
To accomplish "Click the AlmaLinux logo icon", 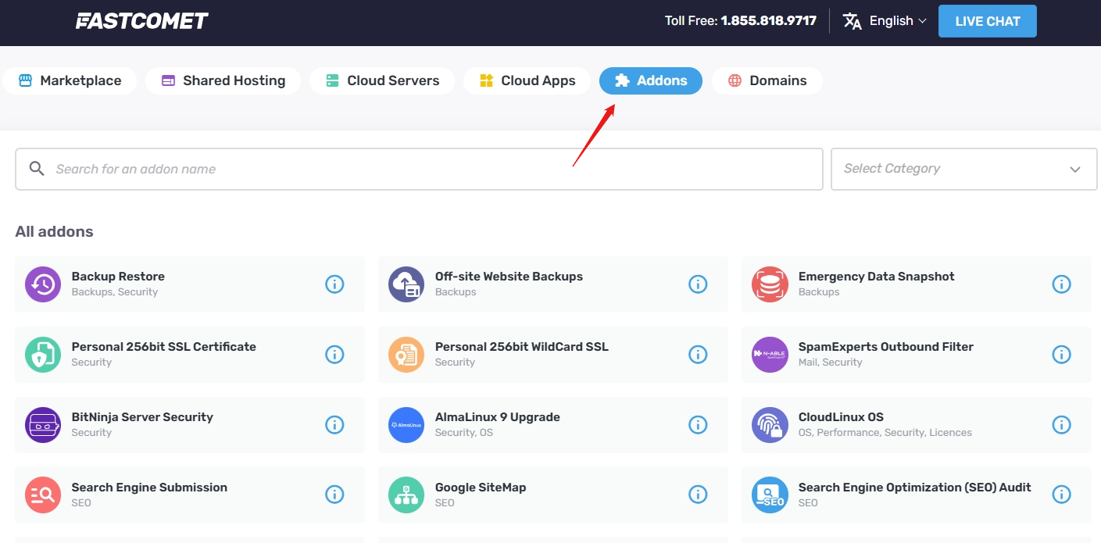I will [x=406, y=425].
